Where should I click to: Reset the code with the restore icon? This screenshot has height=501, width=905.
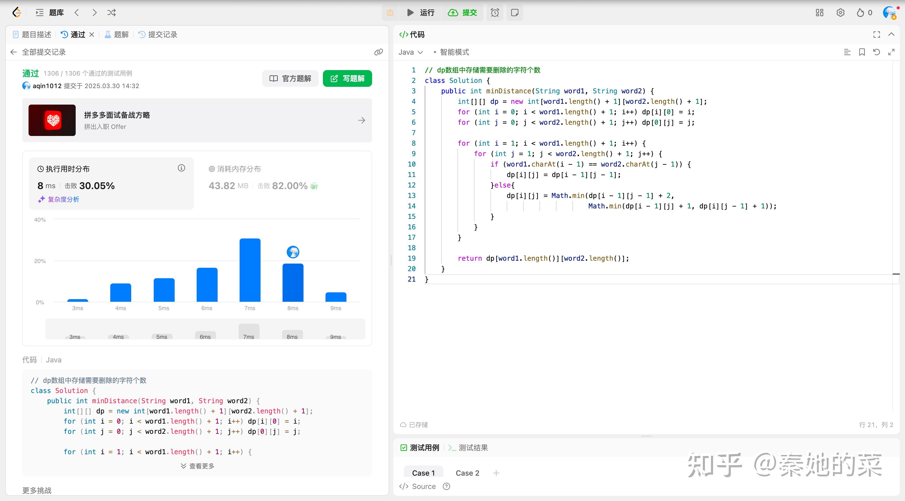(x=876, y=52)
